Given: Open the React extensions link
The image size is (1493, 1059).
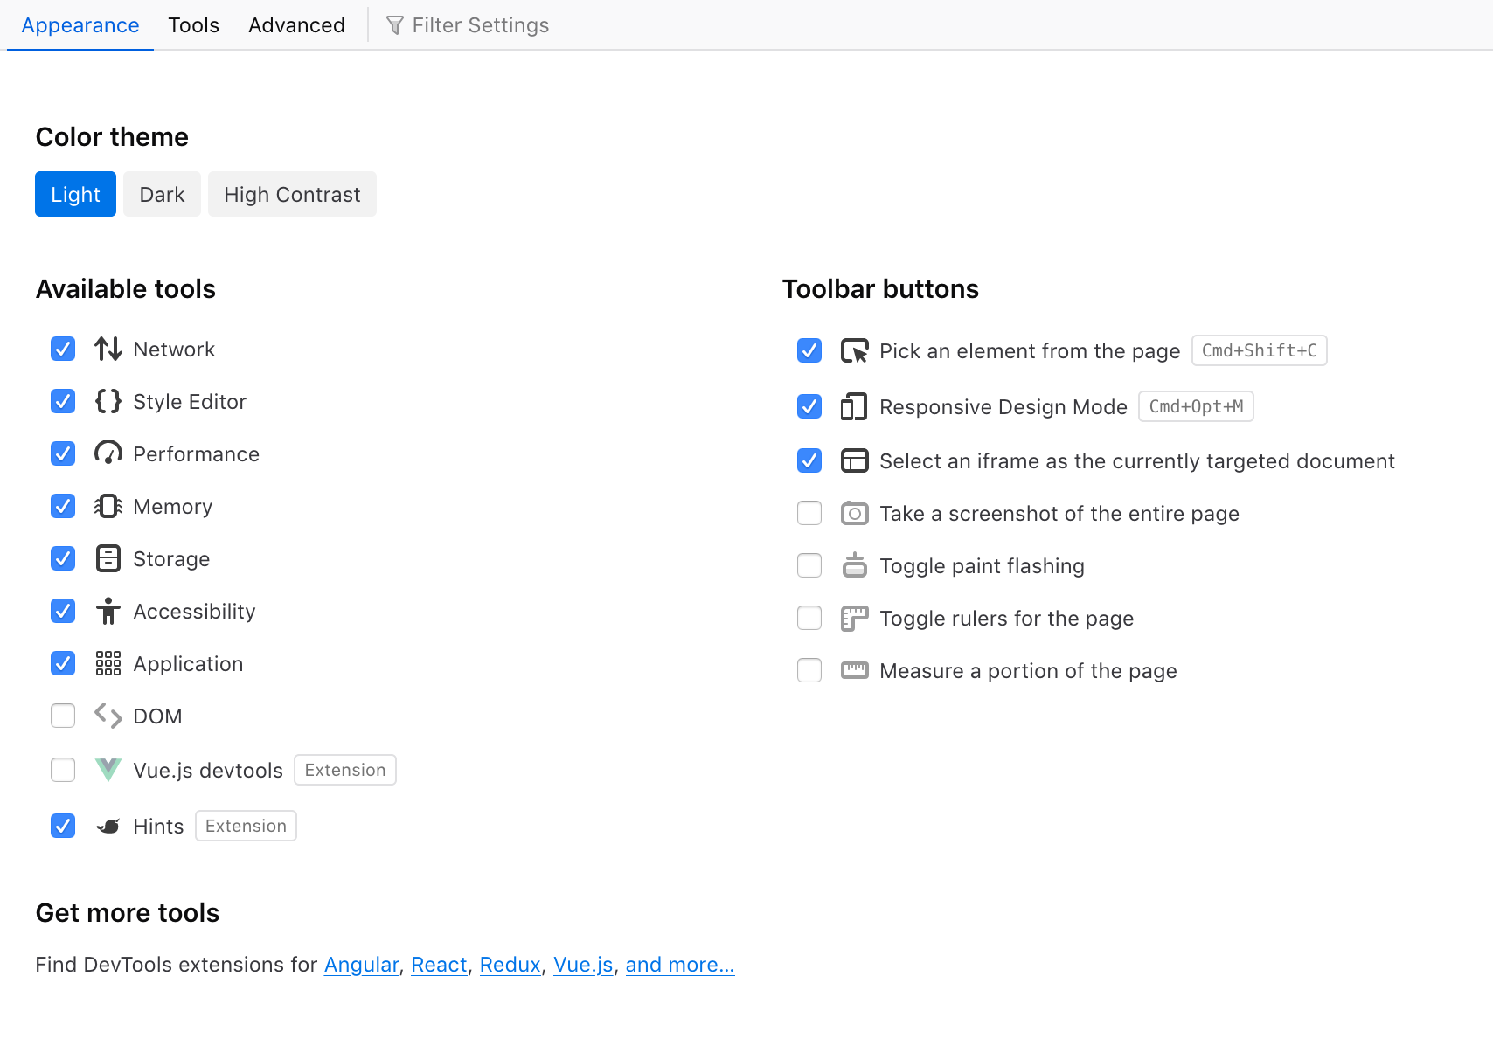Looking at the screenshot, I should pos(439,965).
